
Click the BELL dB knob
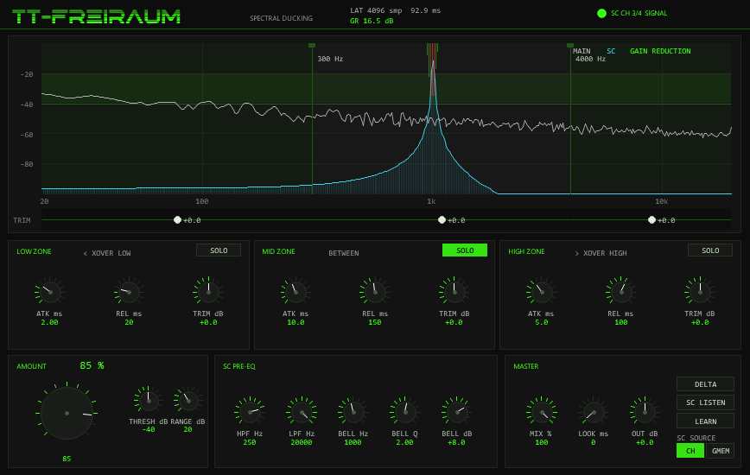457,412
